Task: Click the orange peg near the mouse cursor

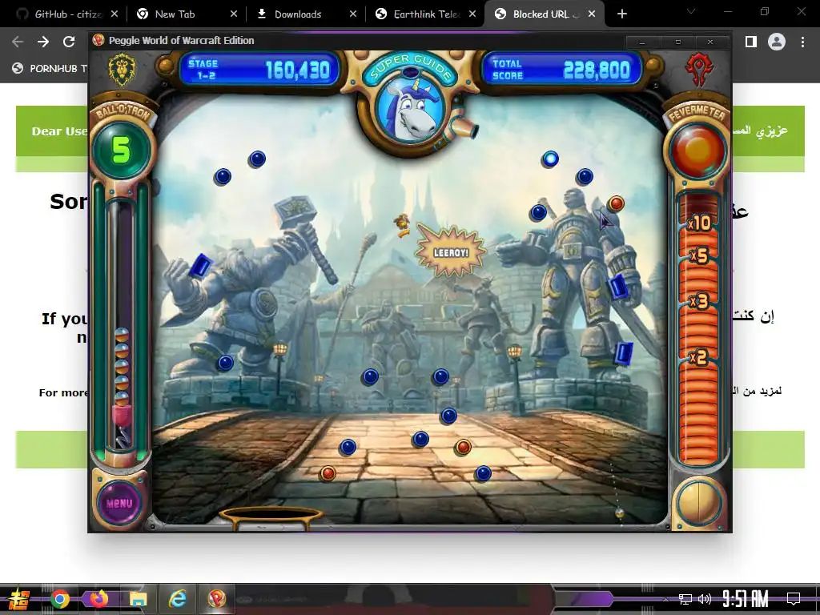Action: pos(616,203)
